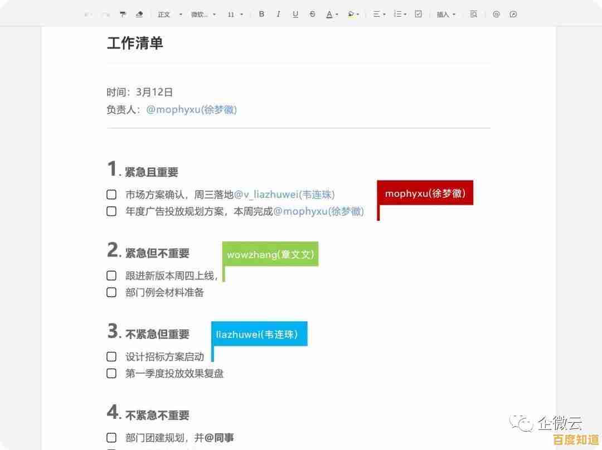Image resolution: width=602 pixels, height=450 pixels.
Task: Click the clear formatting eraser icon
Action: [139, 14]
